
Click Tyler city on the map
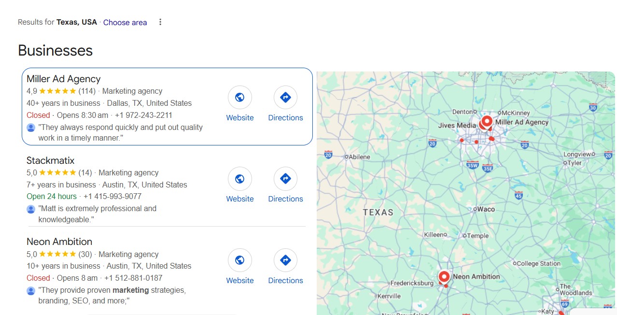(x=573, y=163)
